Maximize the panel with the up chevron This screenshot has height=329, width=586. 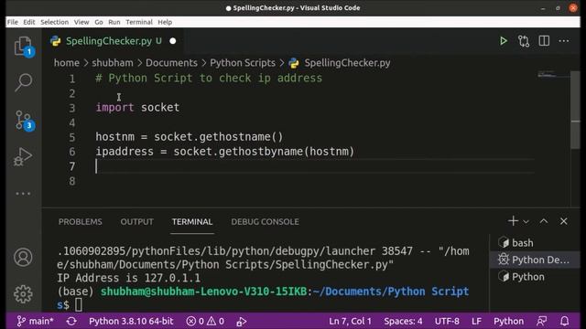[544, 221]
